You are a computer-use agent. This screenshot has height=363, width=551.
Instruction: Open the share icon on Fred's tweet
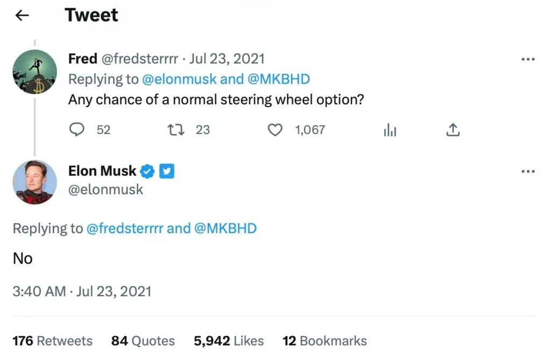click(x=453, y=129)
